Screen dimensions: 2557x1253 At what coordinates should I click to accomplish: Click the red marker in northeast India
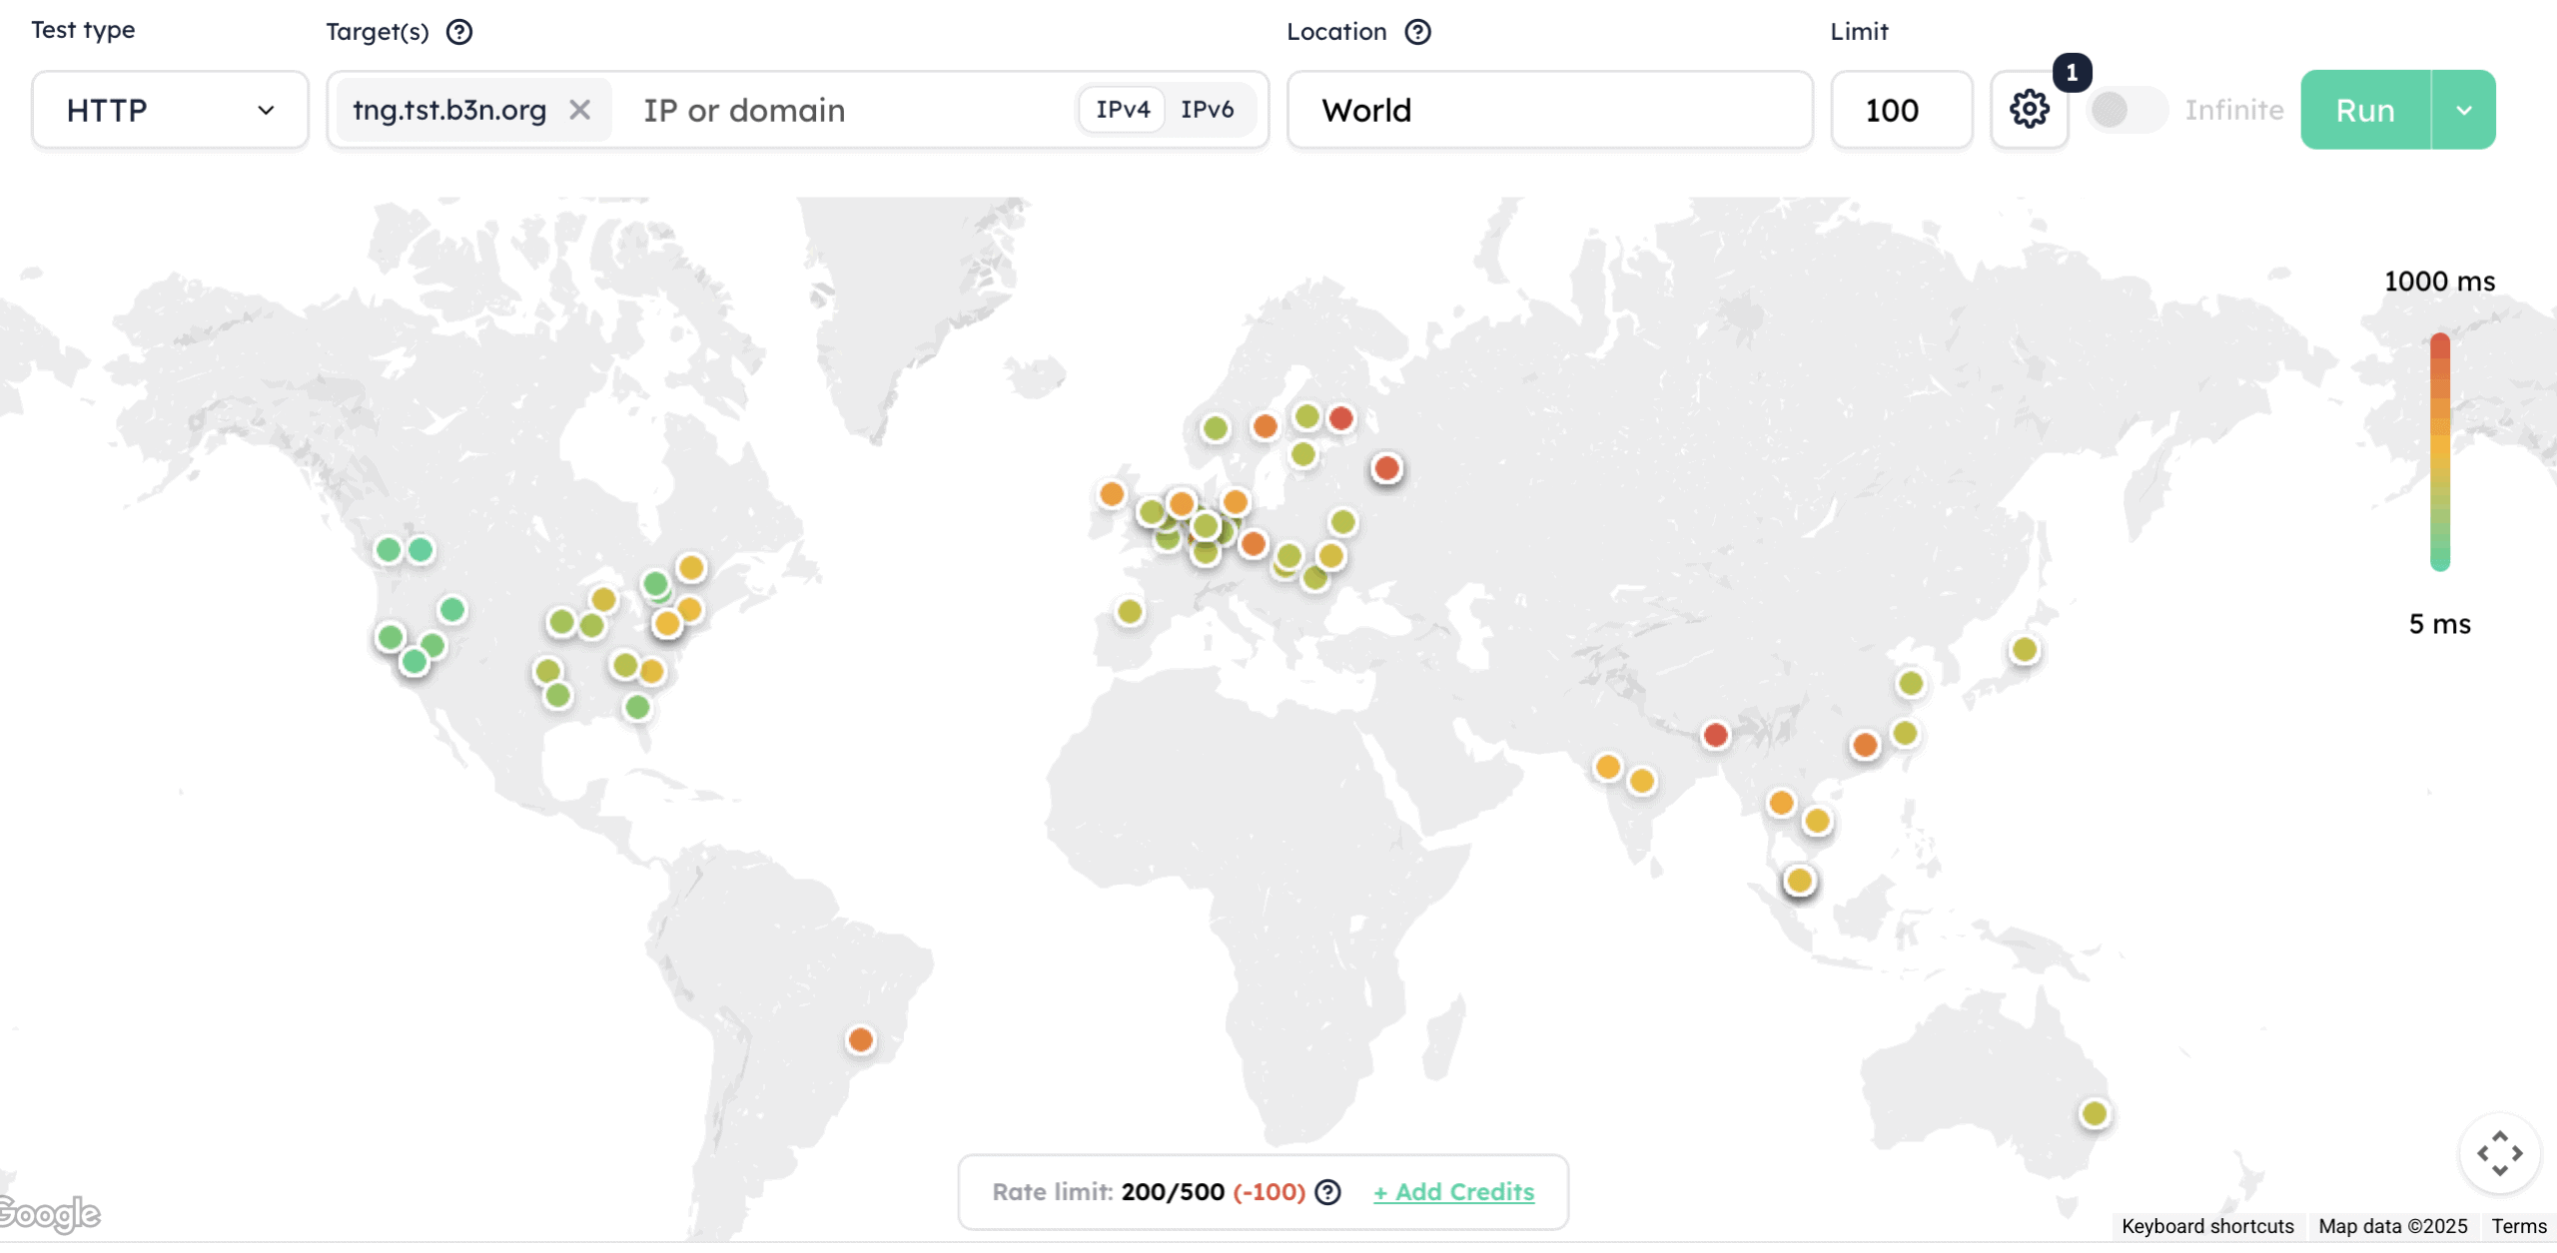tap(1716, 735)
